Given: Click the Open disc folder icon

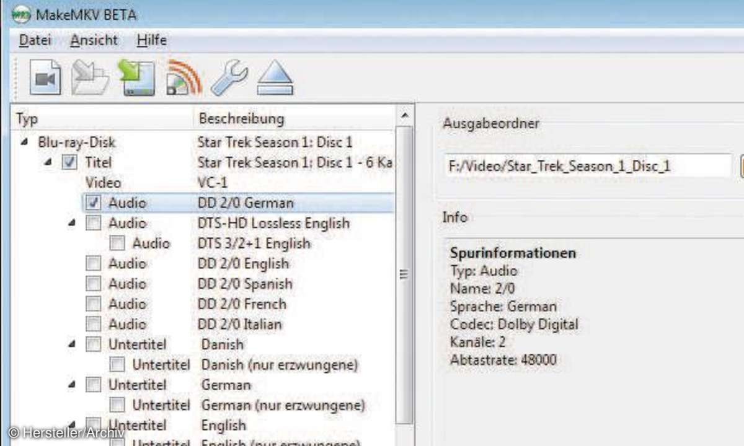Looking at the screenshot, I should click(90, 78).
